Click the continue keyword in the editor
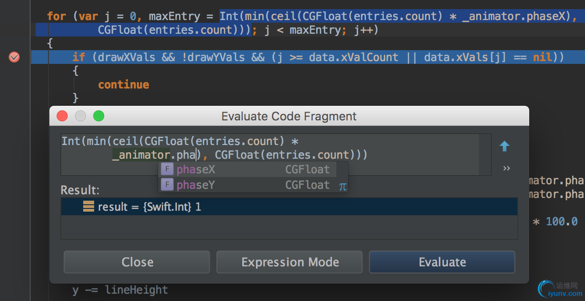Image resolution: width=585 pixels, height=301 pixels. tap(123, 84)
